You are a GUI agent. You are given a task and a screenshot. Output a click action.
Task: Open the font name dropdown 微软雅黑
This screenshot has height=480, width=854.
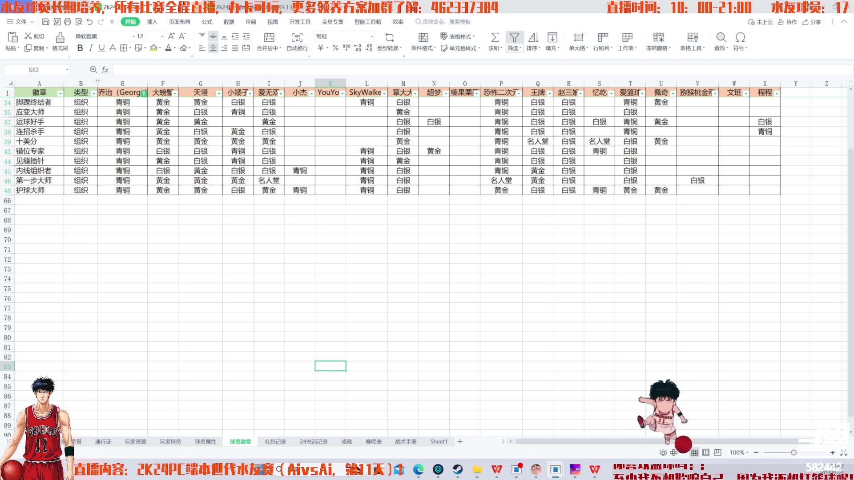[133, 36]
